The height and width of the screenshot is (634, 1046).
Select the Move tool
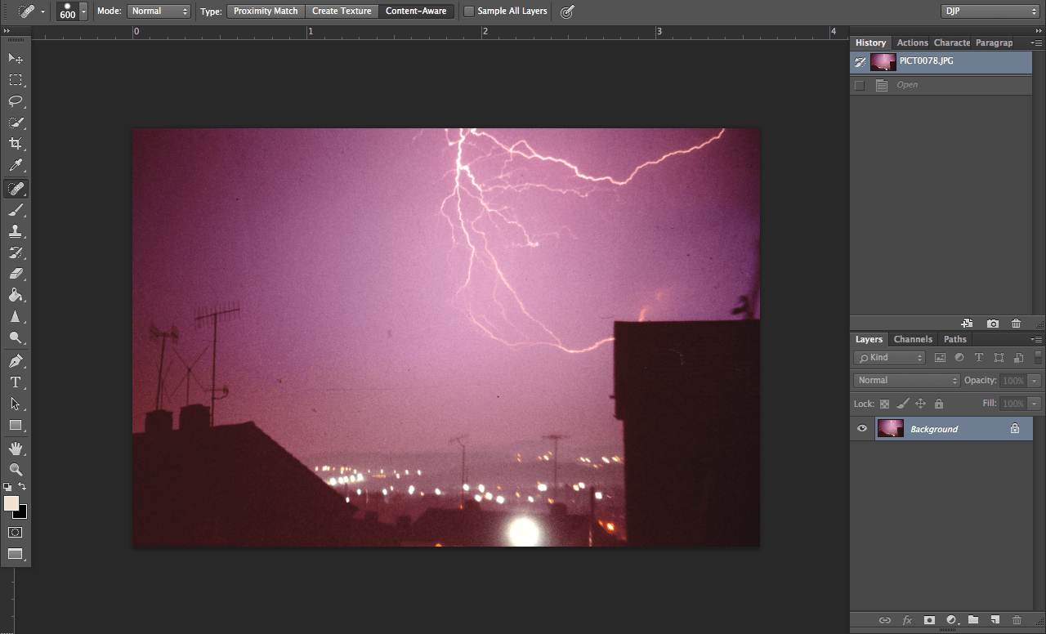coord(16,58)
